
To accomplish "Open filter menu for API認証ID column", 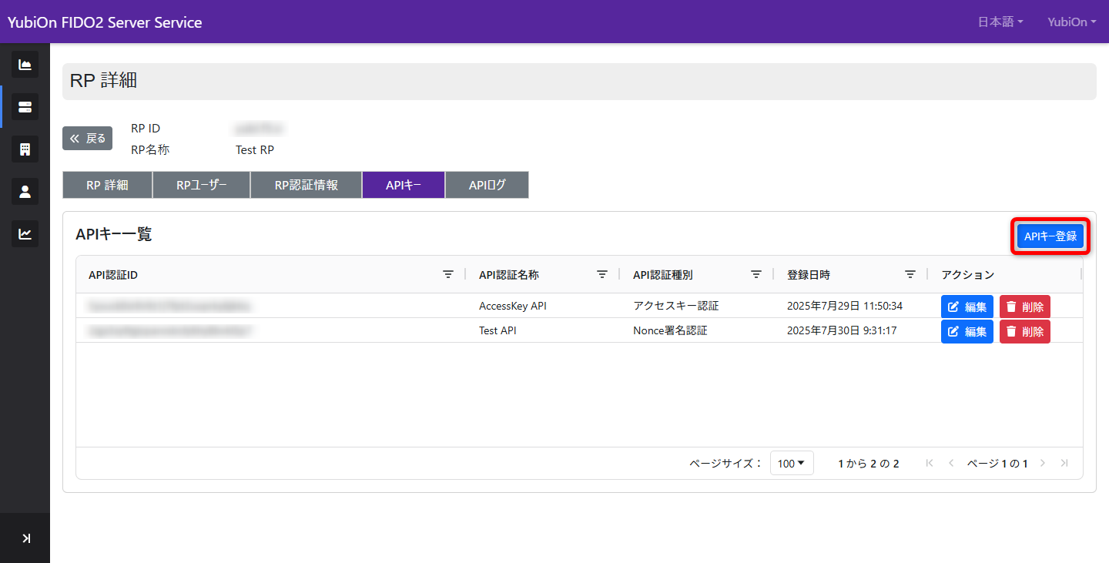I will 448,274.
